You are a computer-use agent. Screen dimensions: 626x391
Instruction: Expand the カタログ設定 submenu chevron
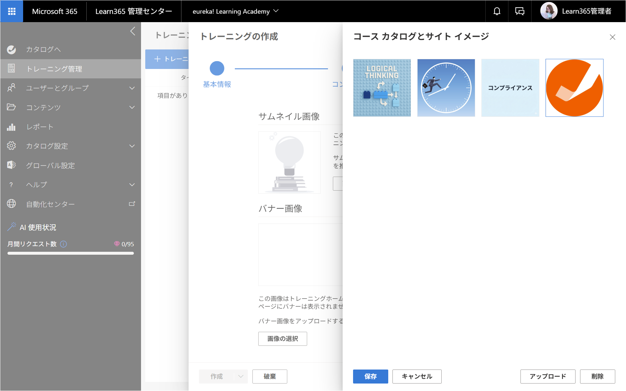coord(132,146)
